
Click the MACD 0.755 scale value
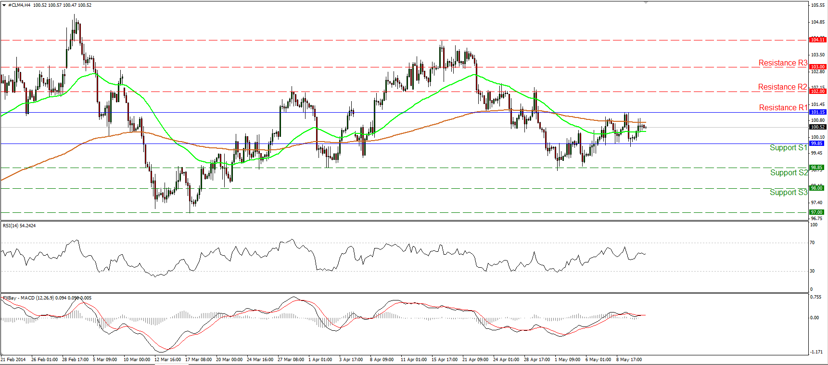pyautogui.click(x=816, y=297)
